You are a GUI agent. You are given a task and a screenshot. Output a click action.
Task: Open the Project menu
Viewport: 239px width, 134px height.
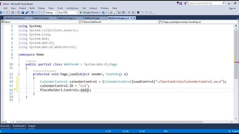coord(22,8)
